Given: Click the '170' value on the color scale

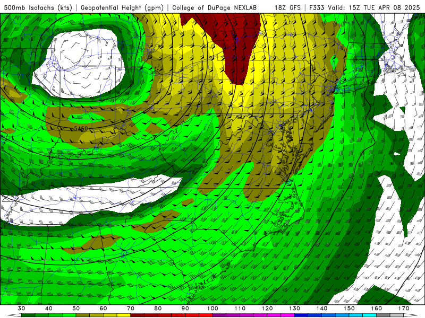Looking at the screenshot, I should pos(404,308).
